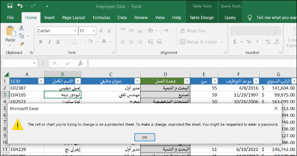This screenshot has height=156, width=297.
Task: Toggle Align Right
Action: [140, 42]
